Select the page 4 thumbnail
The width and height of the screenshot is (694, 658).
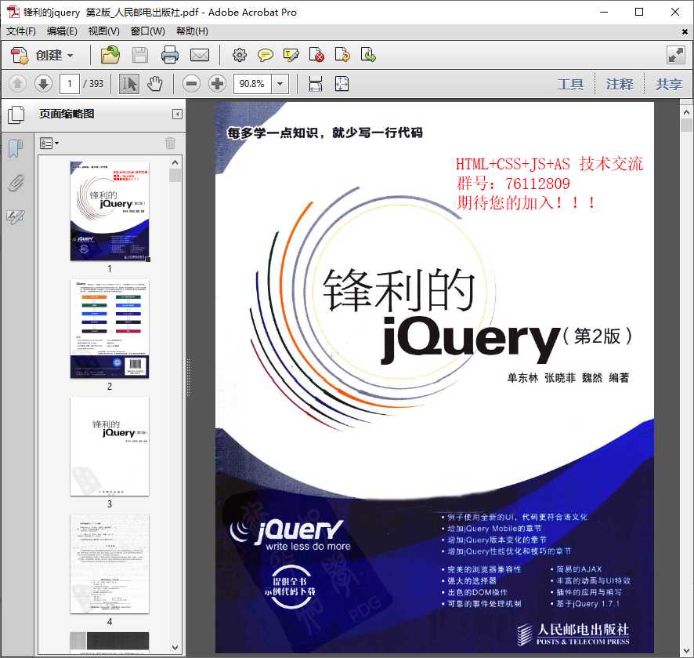click(110, 564)
